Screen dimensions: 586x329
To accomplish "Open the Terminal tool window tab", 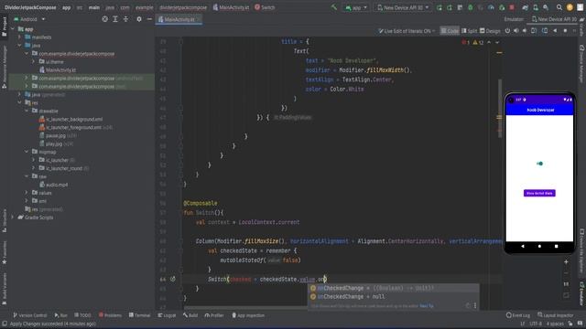I will coord(139,315).
